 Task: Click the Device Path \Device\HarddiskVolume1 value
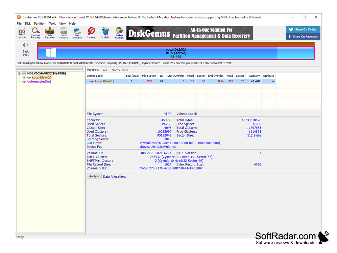(x=158, y=147)
